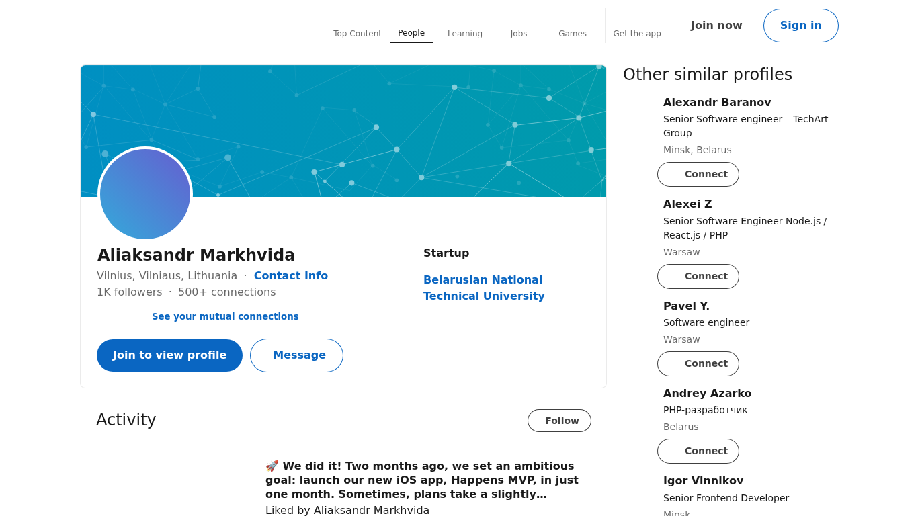Open the Top Content navigation tab
Image resolution: width=918 pixels, height=516 pixels.
coord(358,34)
